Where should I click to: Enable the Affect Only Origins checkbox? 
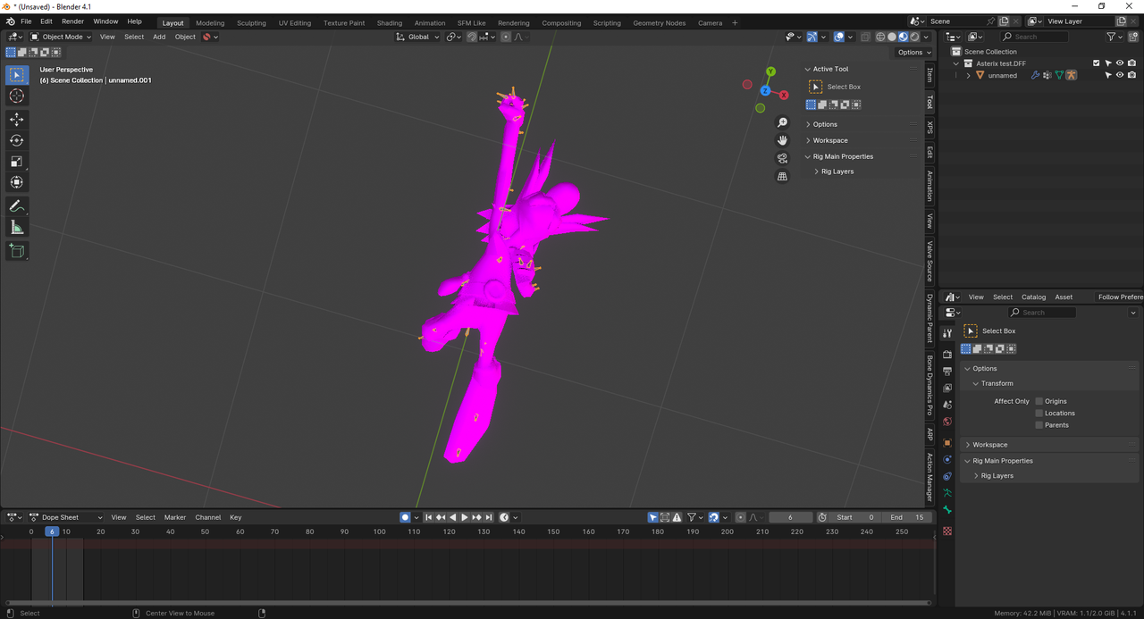(1039, 401)
